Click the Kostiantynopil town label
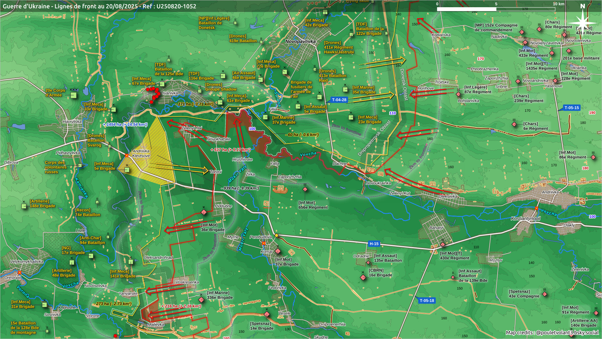 [525, 218]
